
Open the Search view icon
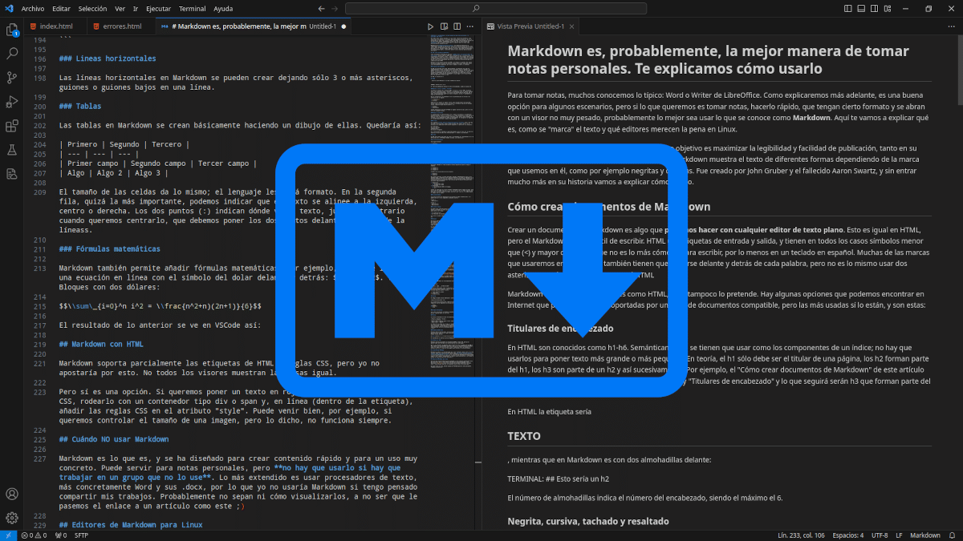12,53
